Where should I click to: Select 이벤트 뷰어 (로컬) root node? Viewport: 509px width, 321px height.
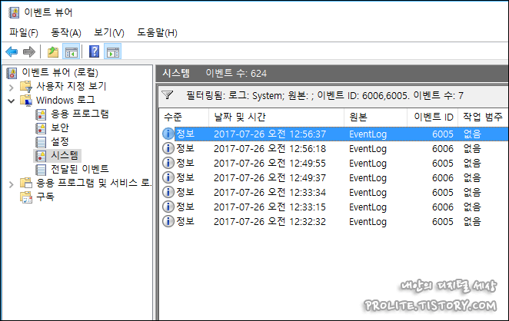[x=60, y=72]
